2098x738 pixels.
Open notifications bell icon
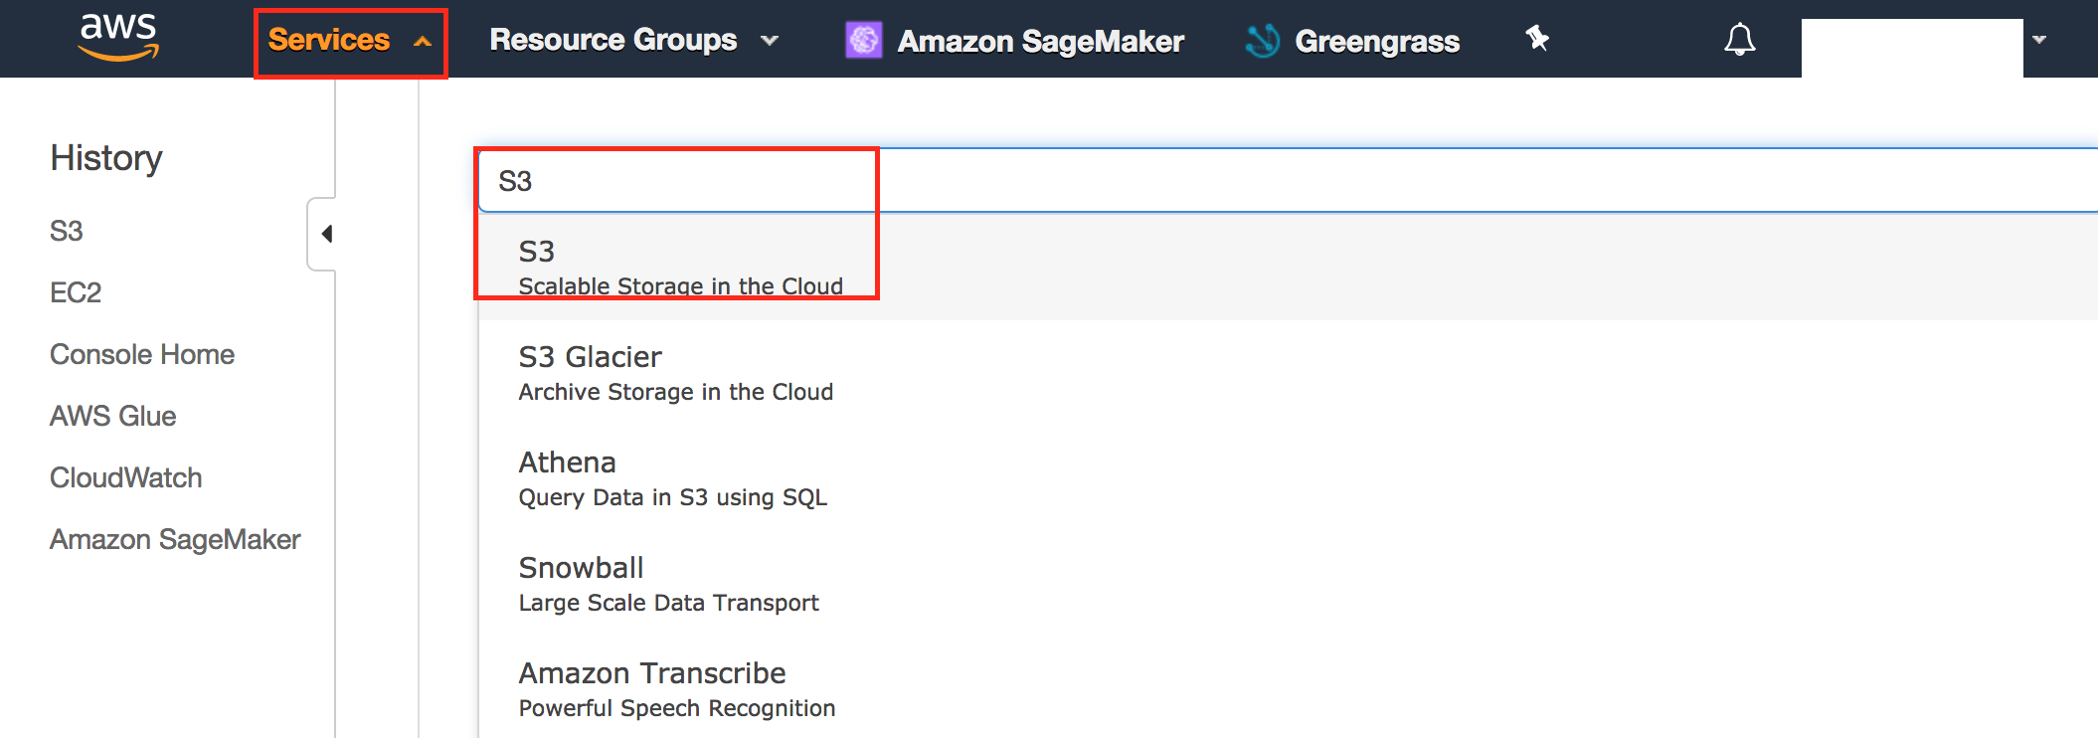point(1739,40)
